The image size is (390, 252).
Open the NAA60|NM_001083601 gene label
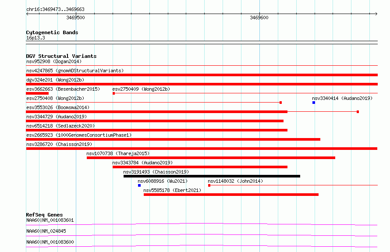tap(50, 220)
